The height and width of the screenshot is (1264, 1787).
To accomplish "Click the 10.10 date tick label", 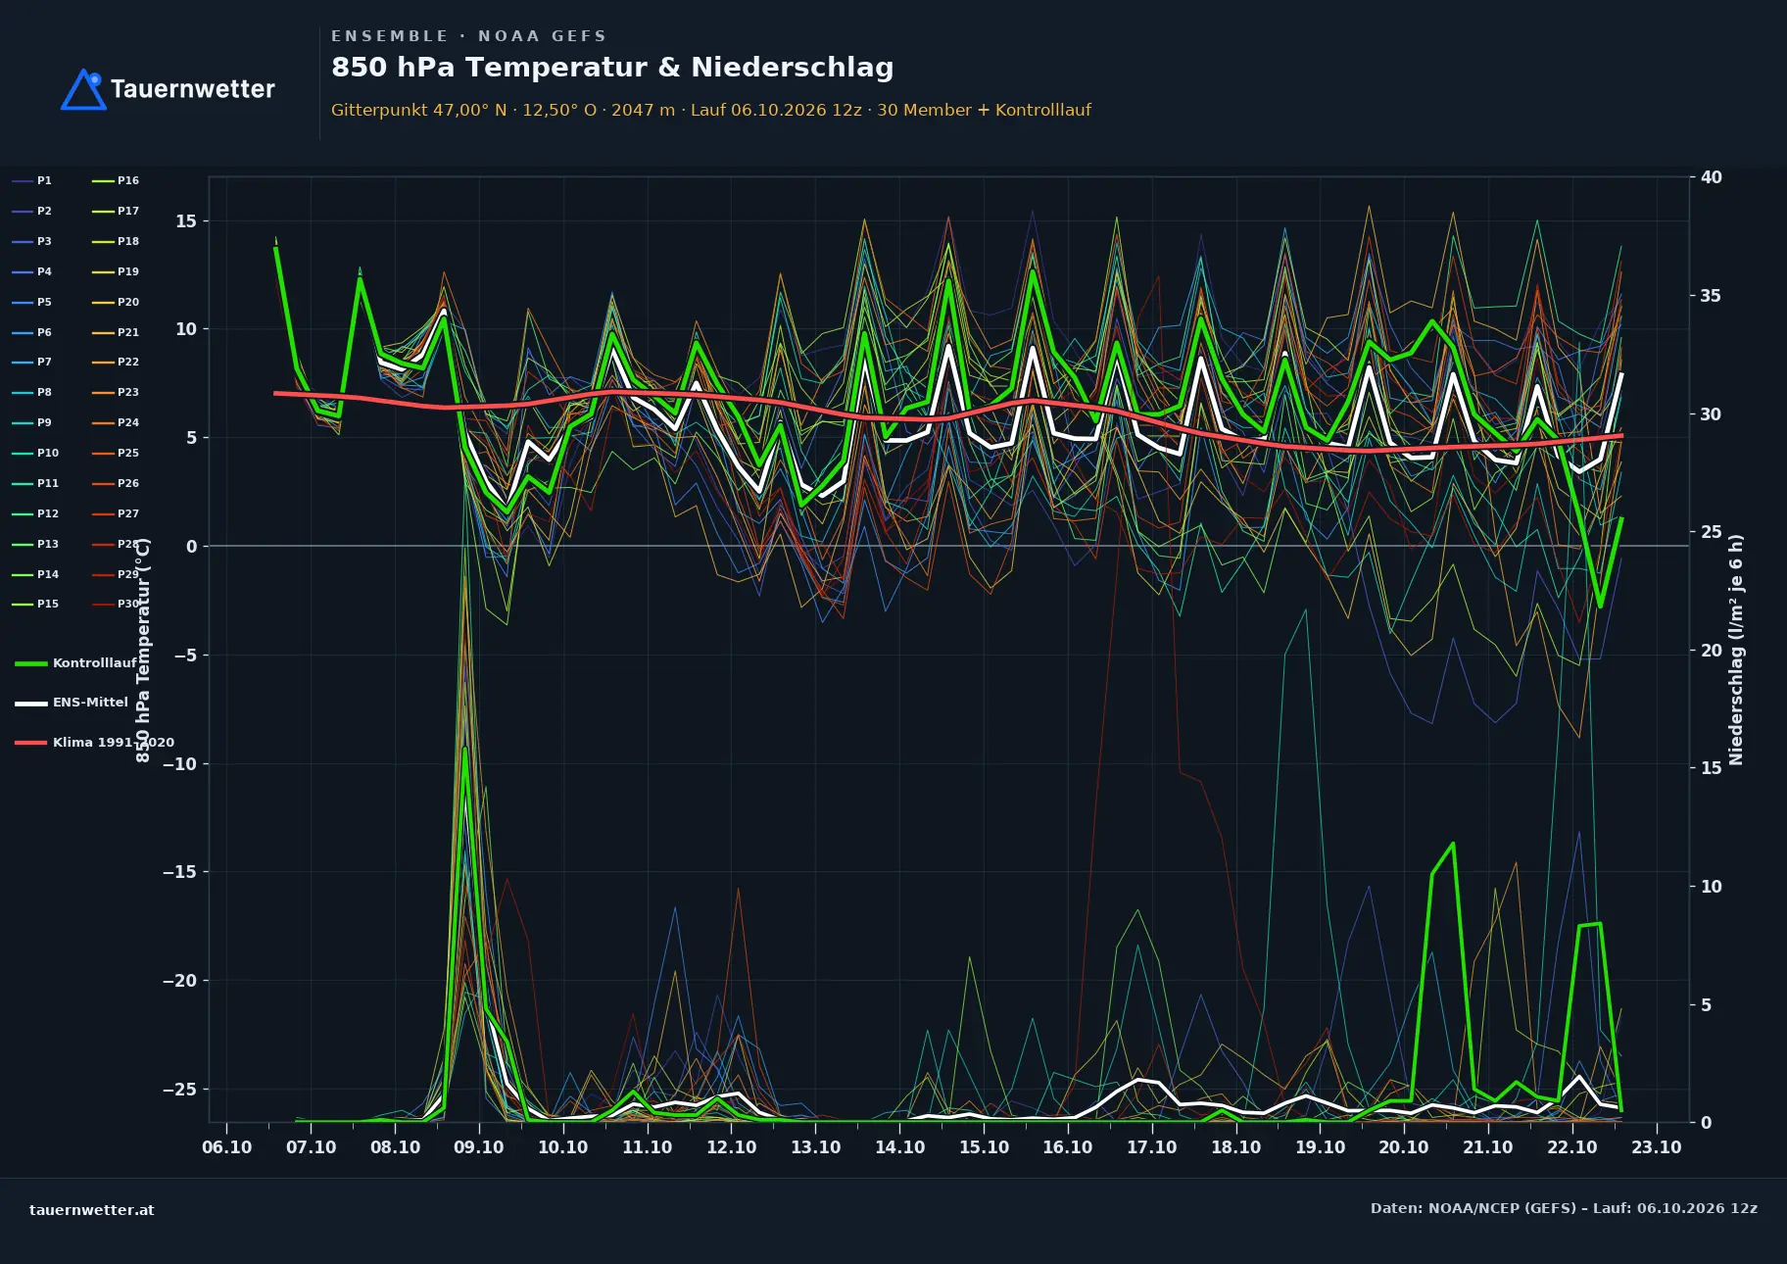I will 563,1147.
